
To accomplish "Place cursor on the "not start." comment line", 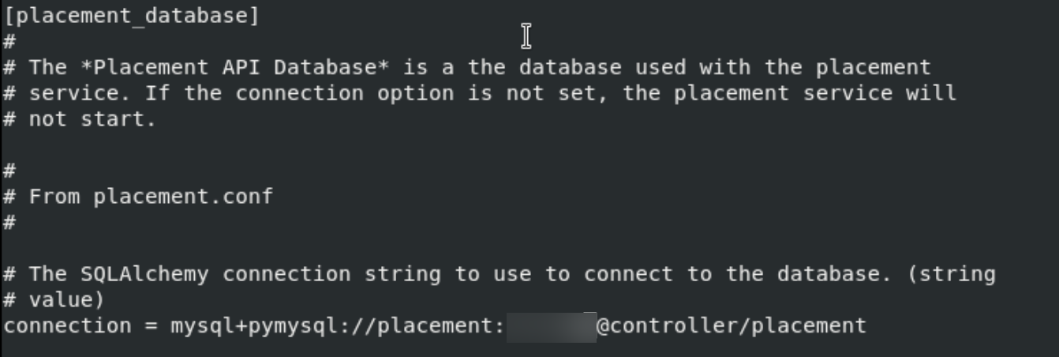I will click(x=93, y=119).
